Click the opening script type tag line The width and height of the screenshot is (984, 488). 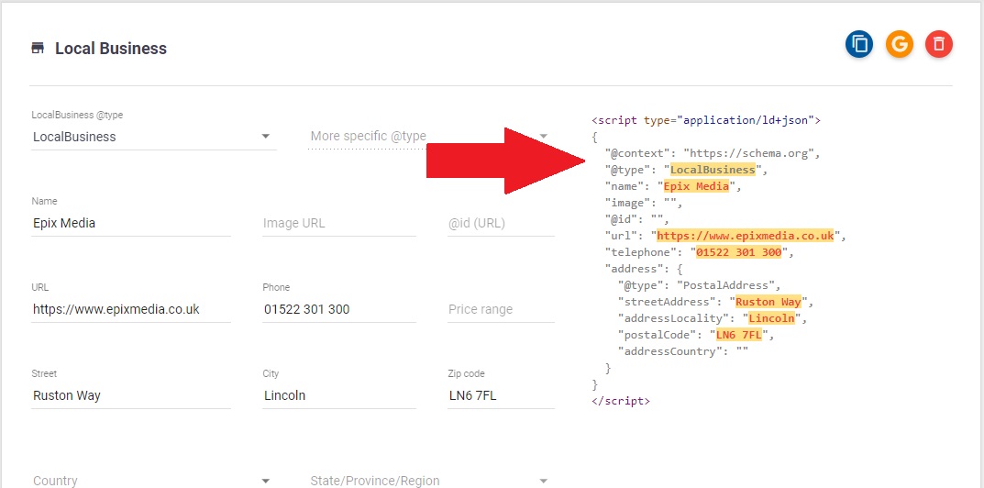click(x=706, y=120)
